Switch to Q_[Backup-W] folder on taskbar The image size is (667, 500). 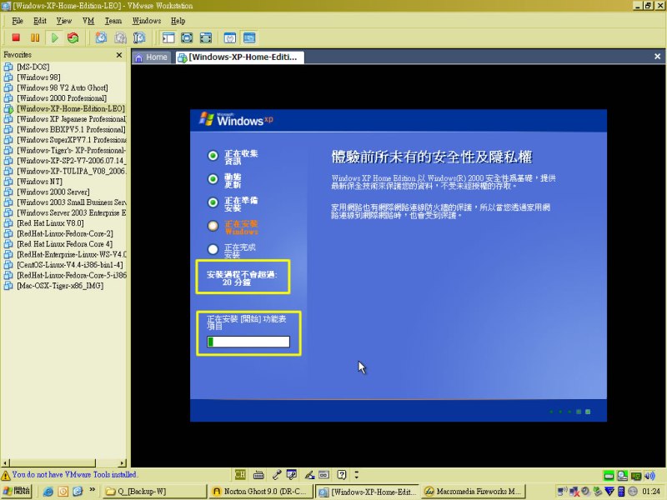pos(155,492)
